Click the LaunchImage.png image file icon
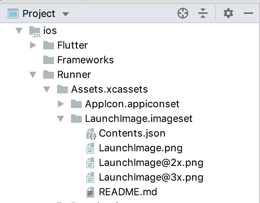Image resolution: width=260 pixels, height=203 pixels. pyautogui.click(x=91, y=148)
